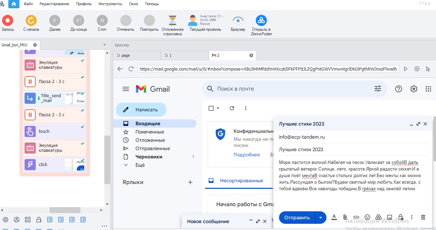
Task: Switch to browser tab page
Action: click(x=137, y=55)
